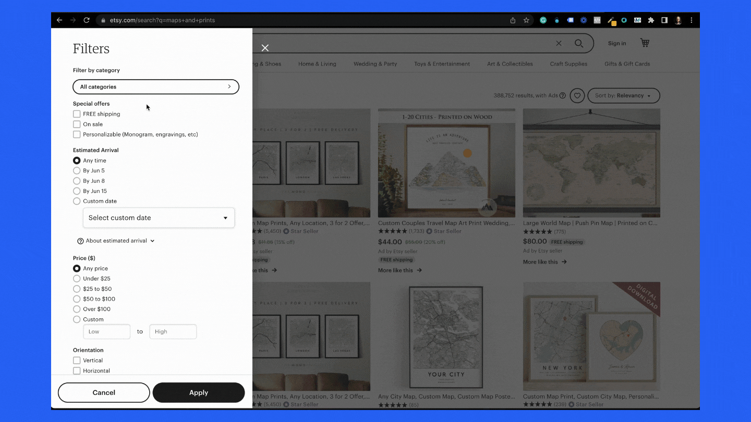The image size is (751, 422).
Task: Choose the Custom date radio button
Action: (77, 201)
